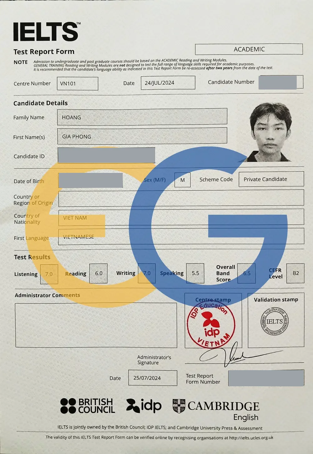The image size is (313, 454).
Task: Click the Scheme Code field Private Candidate
Action: (x=271, y=179)
